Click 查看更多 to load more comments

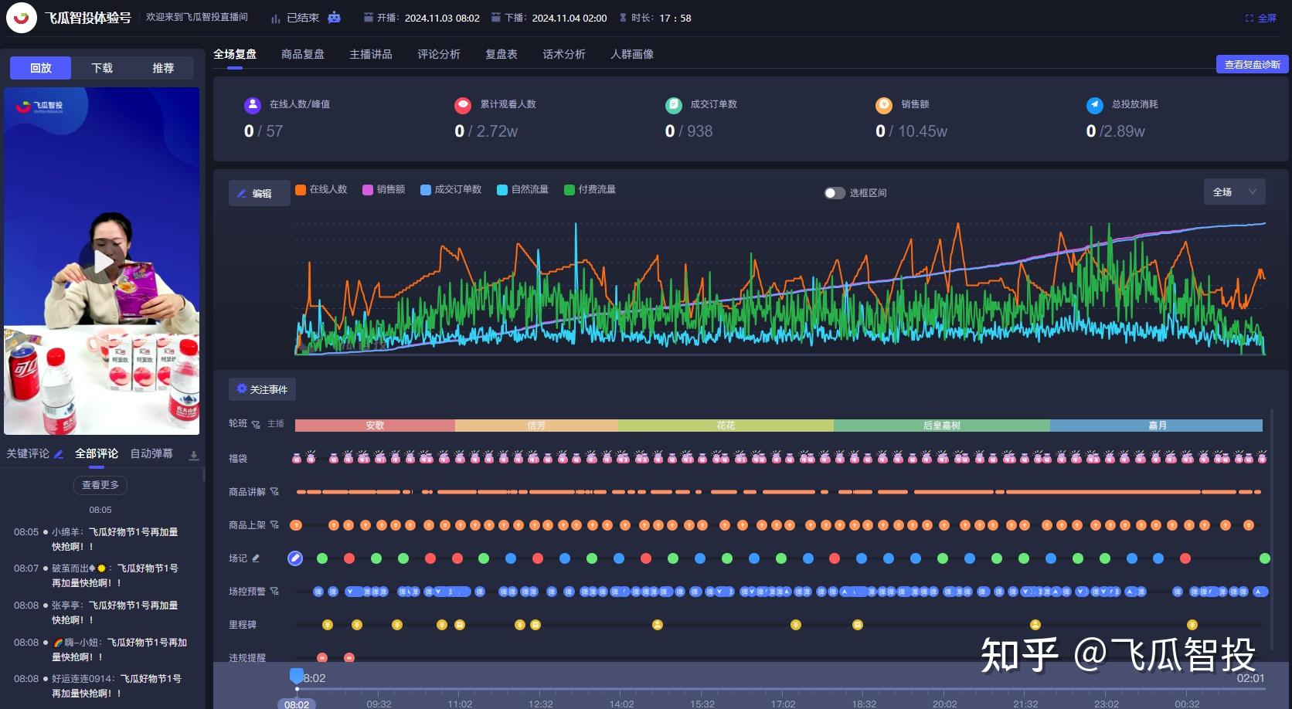click(x=100, y=485)
